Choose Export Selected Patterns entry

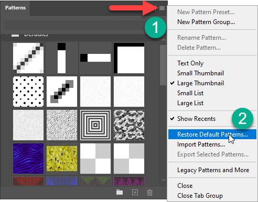[x=213, y=154]
